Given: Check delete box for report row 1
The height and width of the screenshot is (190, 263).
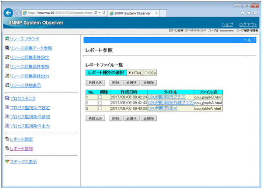Looking at the screenshot, I should [x=100, y=97].
